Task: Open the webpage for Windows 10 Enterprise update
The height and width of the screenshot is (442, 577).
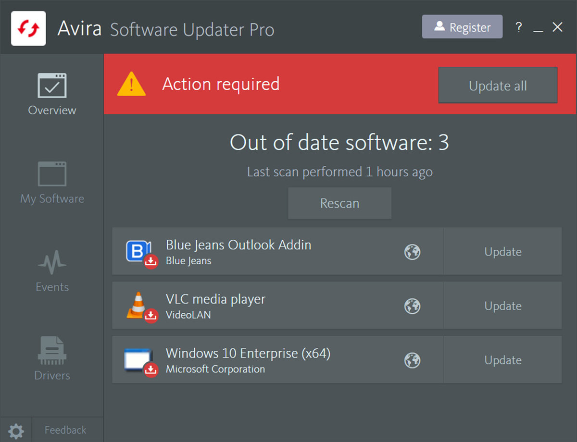Action: click(x=412, y=359)
